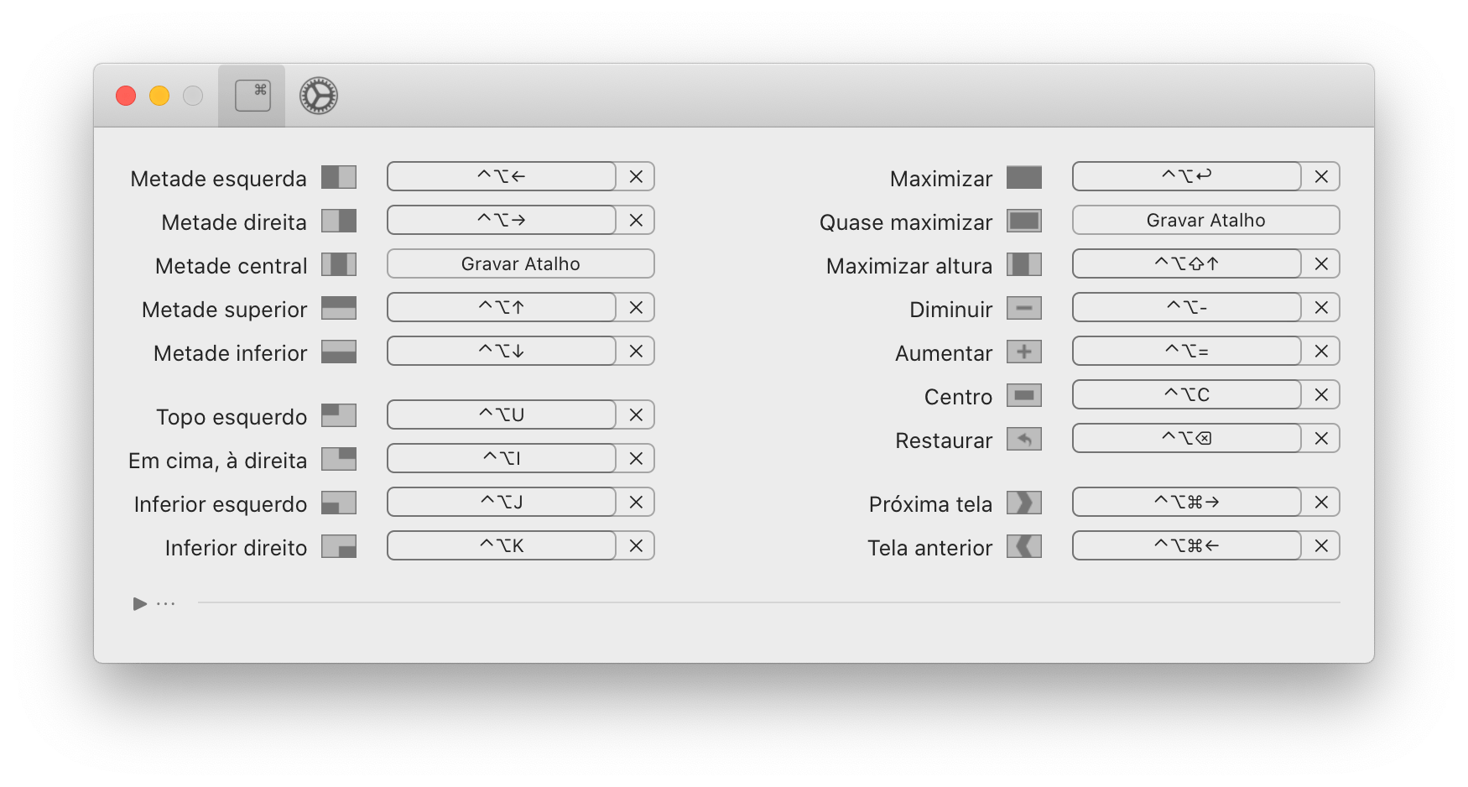Edit the Metade superior shortcut field
This screenshot has width=1468, height=787.
click(502, 308)
